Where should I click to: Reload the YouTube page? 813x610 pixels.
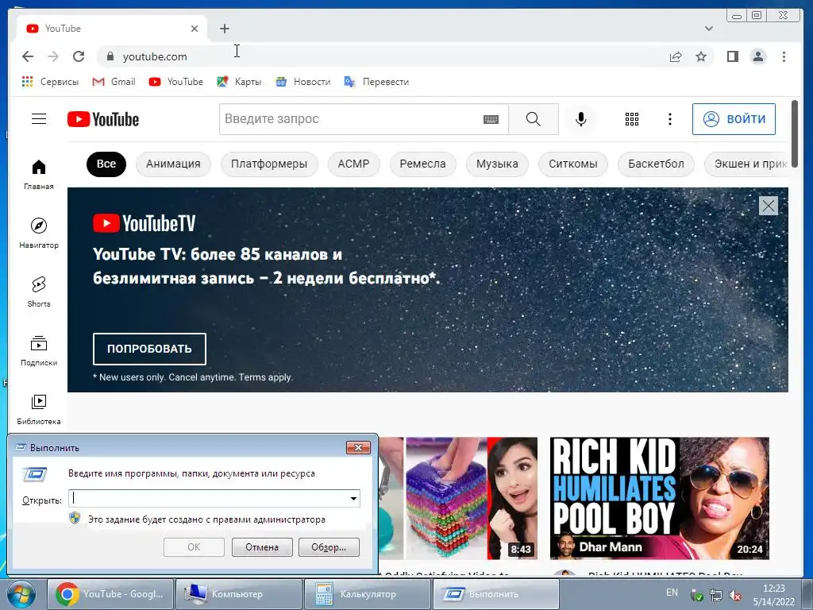(x=79, y=56)
